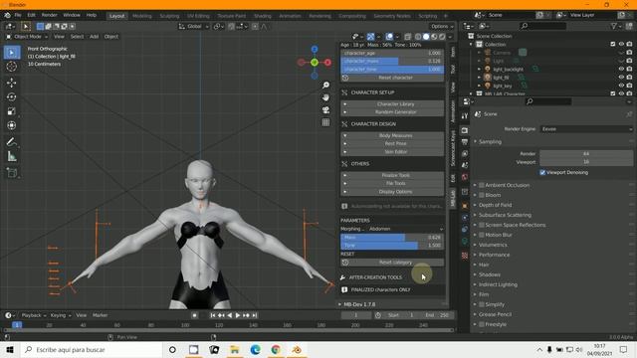Adjust the Abdomen Mass parameter slider

pyautogui.click(x=392, y=238)
